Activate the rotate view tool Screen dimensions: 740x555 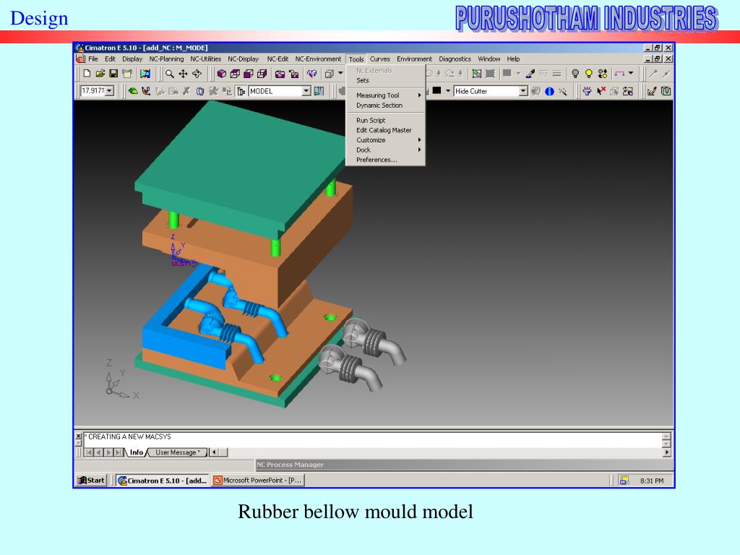197,74
